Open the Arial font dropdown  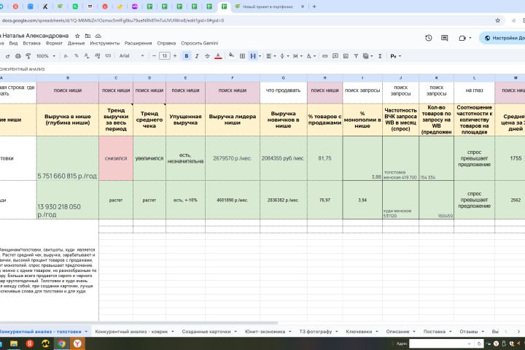click(x=131, y=56)
